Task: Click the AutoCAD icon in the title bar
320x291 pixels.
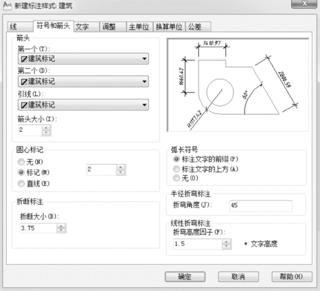Action: 7,5
